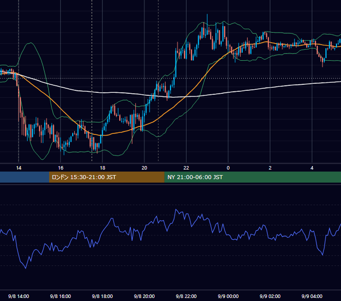Screen dimensions: 341x301
Task: Click the '18' hour axis label
Action: tap(102, 168)
